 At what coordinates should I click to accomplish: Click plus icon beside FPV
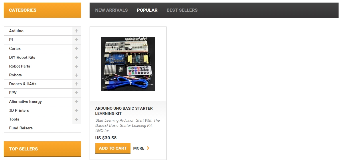tap(76, 93)
